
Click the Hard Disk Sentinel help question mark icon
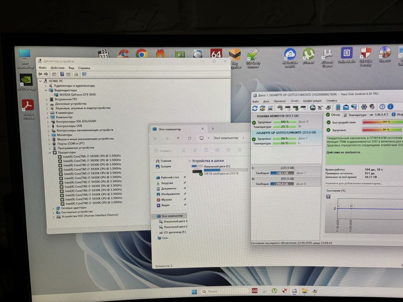382,107
